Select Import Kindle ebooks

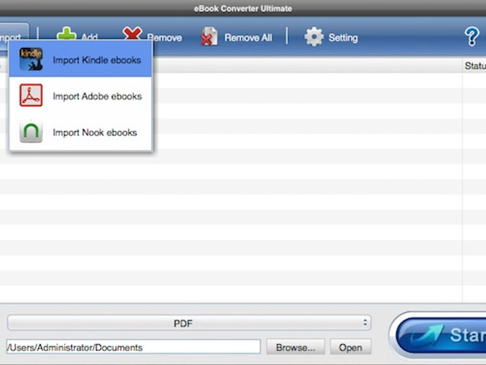click(80, 59)
